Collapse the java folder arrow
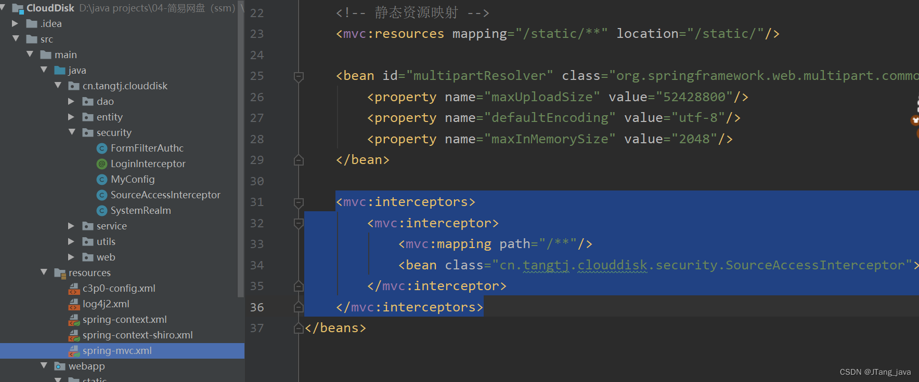Image resolution: width=919 pixels, height=382 pixels. point(44,70)
